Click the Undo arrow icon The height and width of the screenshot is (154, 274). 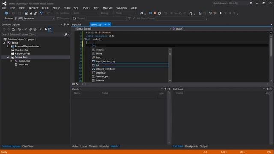pyautogui.click(x=41, y=13)
